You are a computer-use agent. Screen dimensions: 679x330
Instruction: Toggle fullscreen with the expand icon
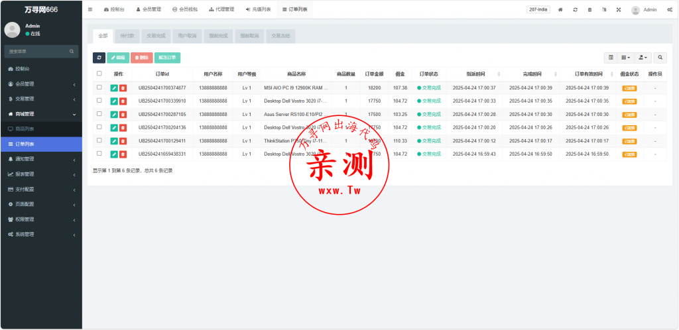point(619,9)
